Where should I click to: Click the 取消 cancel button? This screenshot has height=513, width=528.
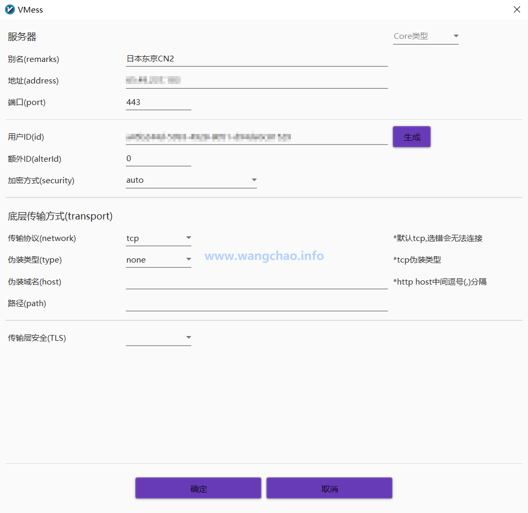(x=329, y=488)
